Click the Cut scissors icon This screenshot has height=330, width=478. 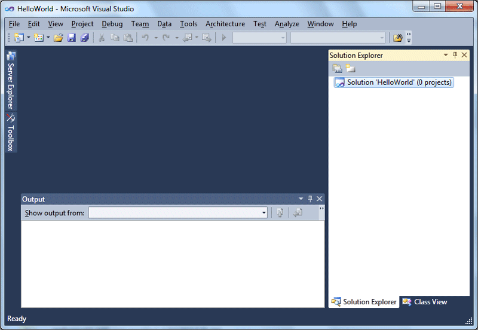pyautogui.click(x=102, y=38)
